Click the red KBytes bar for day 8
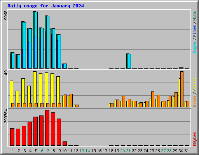This screenshot has width=199, height=155. tap(53, 129)
